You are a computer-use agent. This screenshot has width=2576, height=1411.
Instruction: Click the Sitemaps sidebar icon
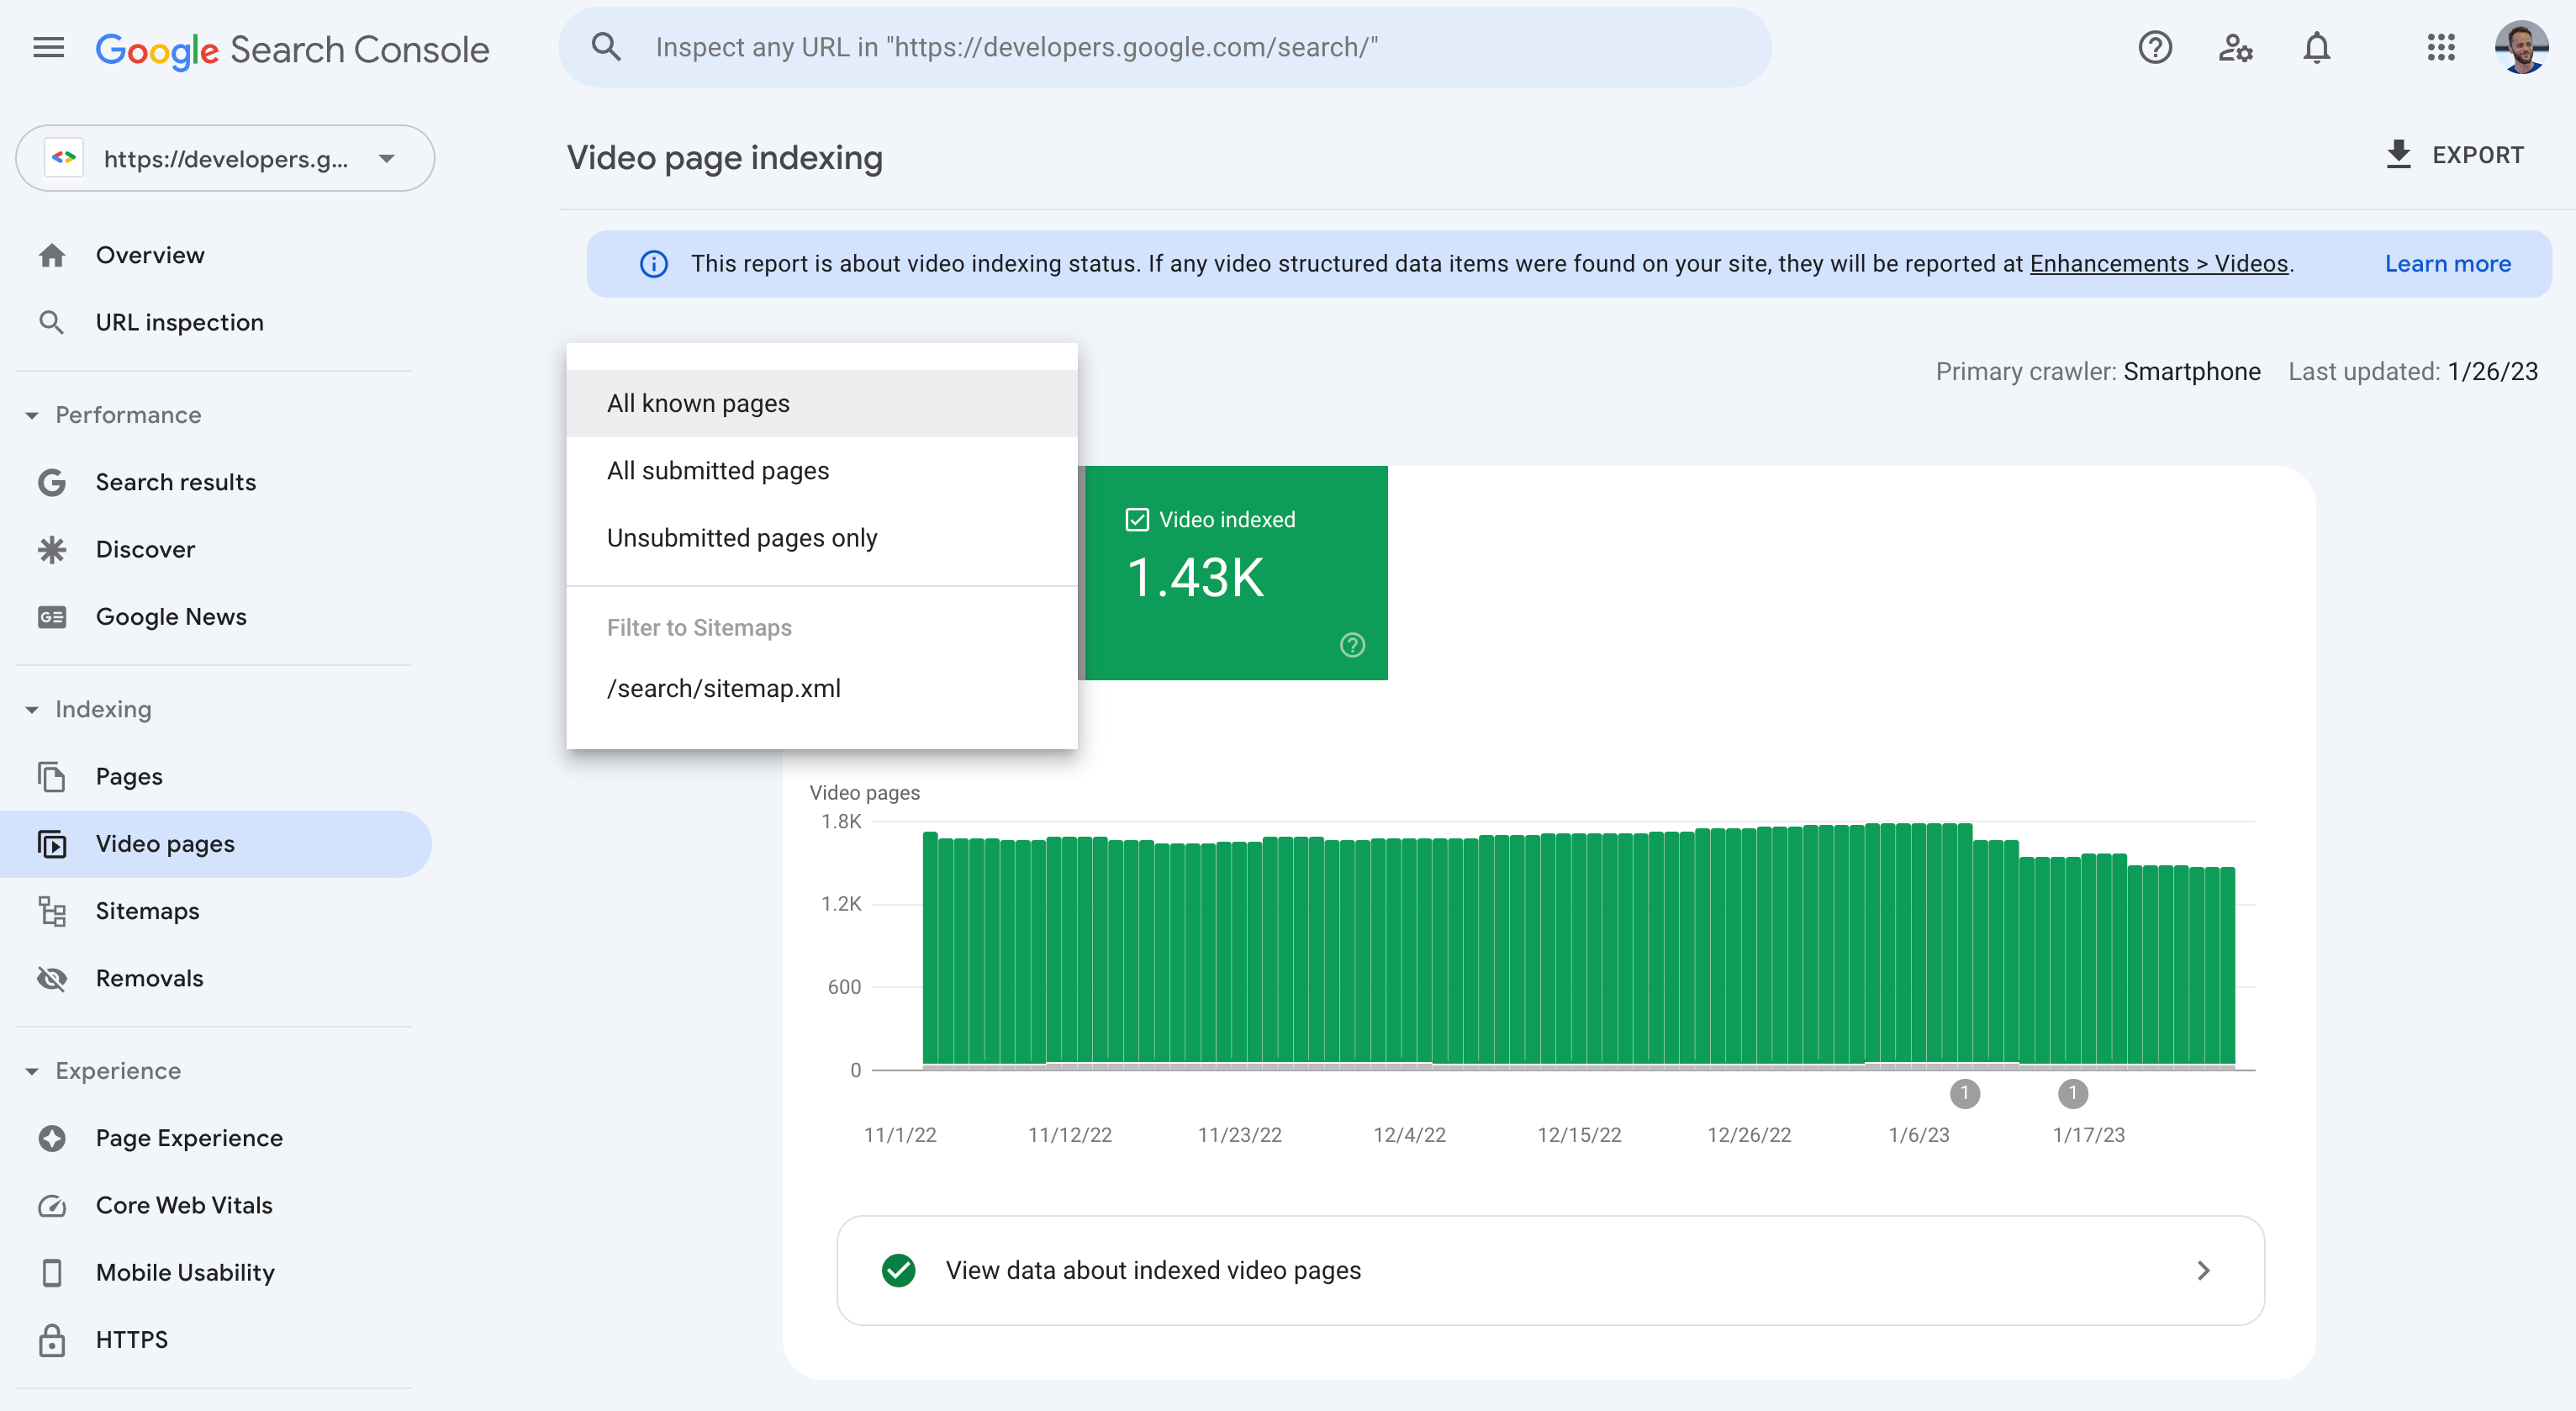[x=50, y=911]
